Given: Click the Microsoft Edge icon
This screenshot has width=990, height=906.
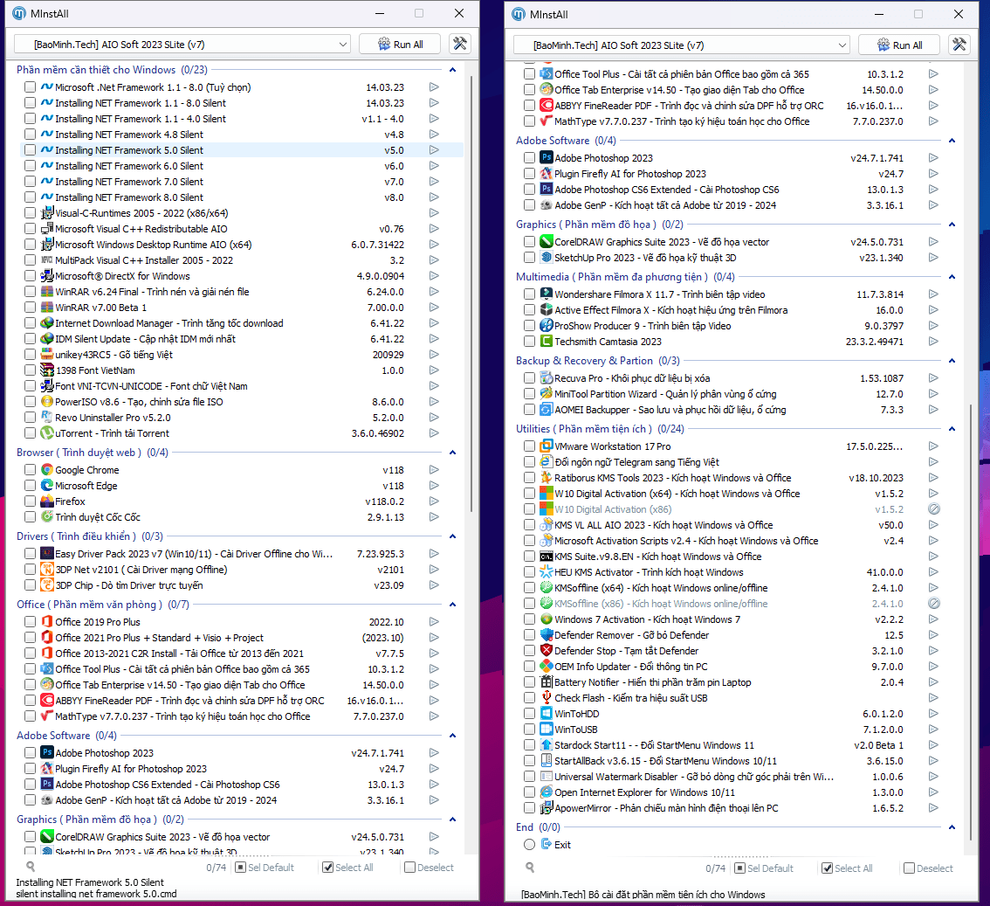Looking at the screenshot, I should tap(47, 485).
